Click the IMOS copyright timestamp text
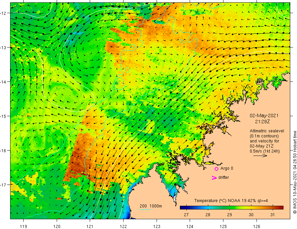The width and height of the screenshot is (297, 229). 295,172
